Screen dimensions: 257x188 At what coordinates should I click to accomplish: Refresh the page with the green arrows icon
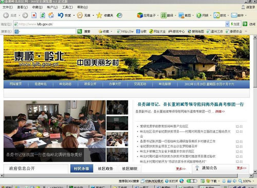tap(43, 15)
